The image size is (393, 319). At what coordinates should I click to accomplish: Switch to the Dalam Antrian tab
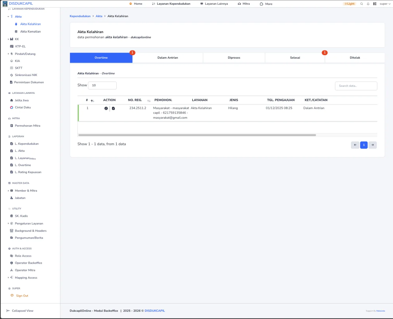pos(168,58)
